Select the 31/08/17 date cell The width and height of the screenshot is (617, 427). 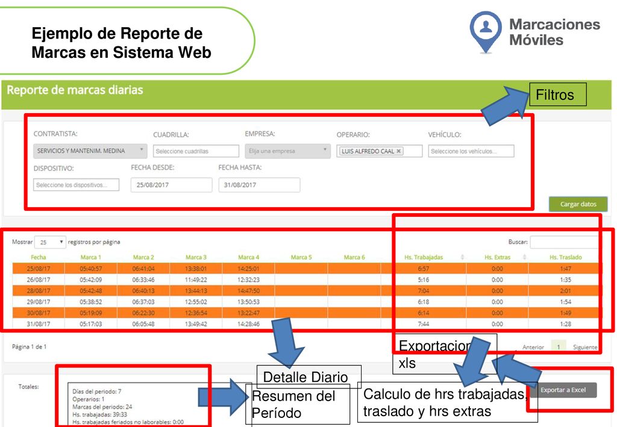click(x=39, y=324)
